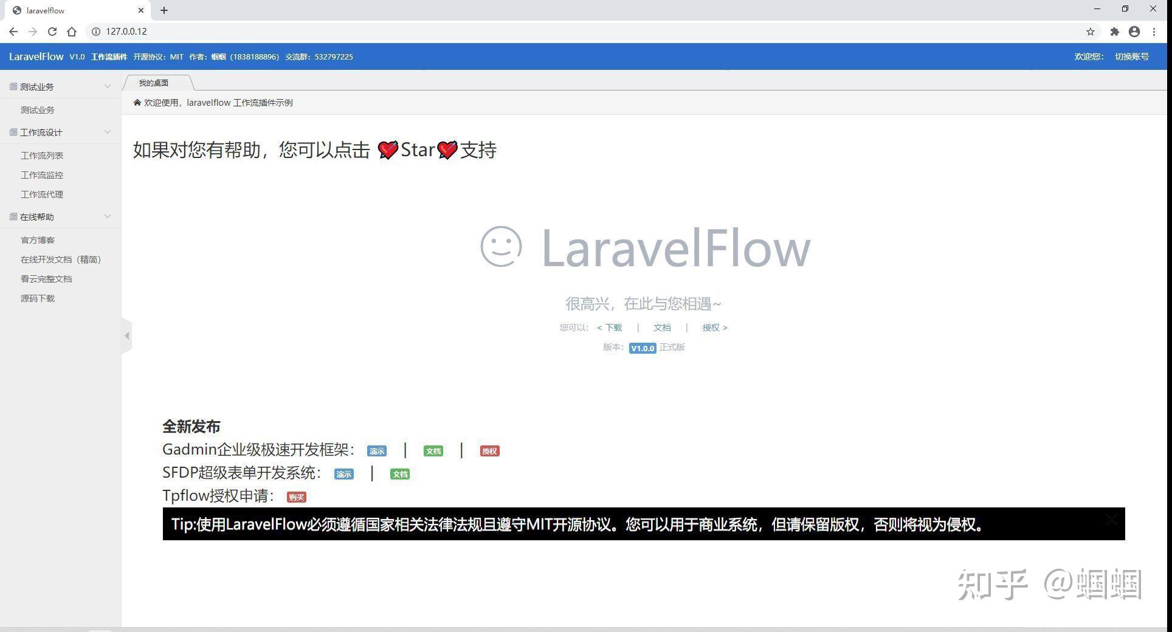The height and width of the screenshot is (632, 1172).
Task: Collapse the 工作流设计 section chevron
Action: [108, 132]
